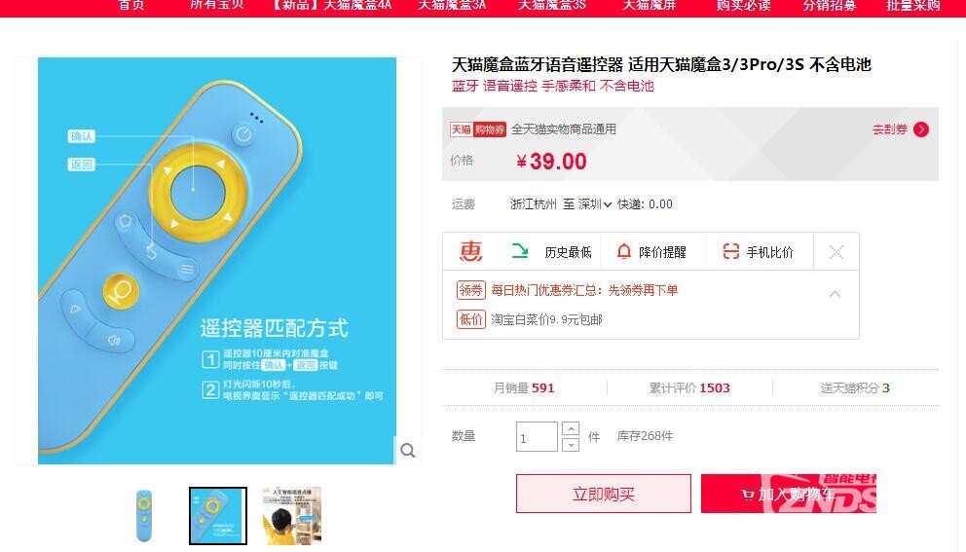The width and height of the screenshot is (966, 552).
Task: Open the 天猫魔盒3A menu item
Action: [452, 5]
